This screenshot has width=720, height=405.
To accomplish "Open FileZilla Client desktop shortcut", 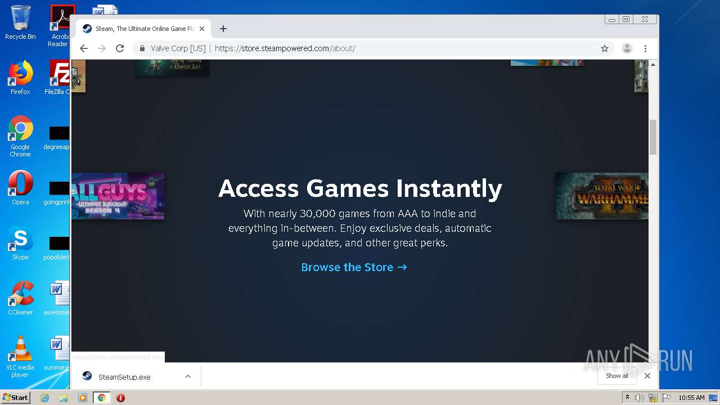I will tap(58, 78).
